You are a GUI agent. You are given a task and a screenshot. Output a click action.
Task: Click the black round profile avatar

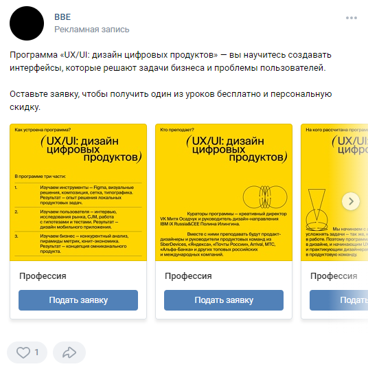27,23
